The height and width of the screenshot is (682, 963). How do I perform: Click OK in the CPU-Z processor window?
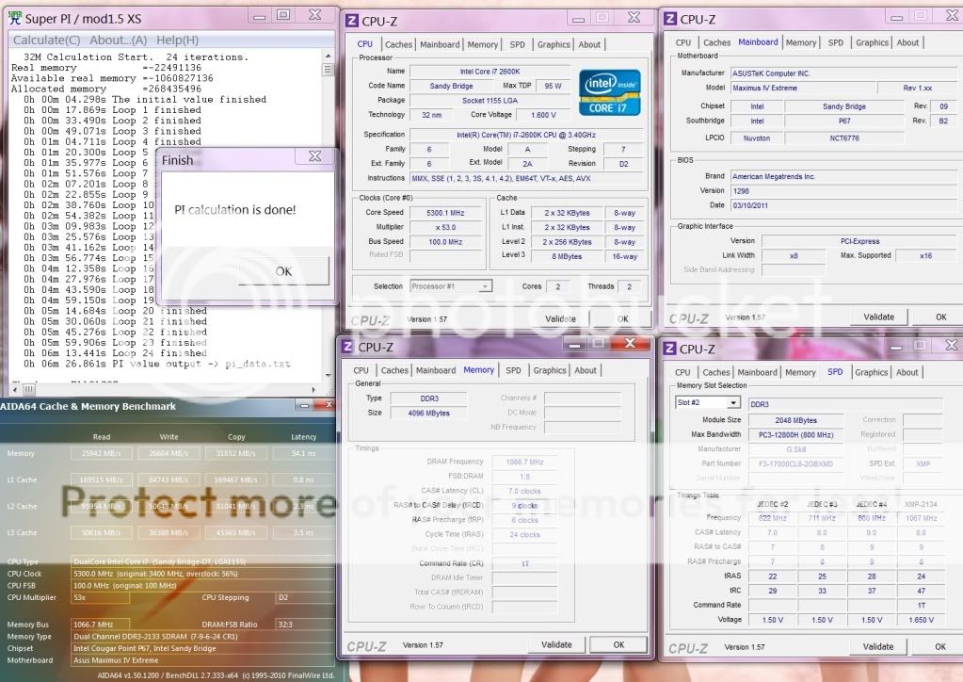[623, 319]
